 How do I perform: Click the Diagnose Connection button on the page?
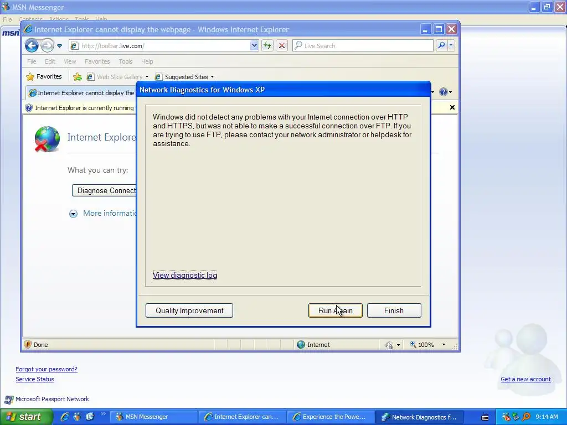point(105,190)
